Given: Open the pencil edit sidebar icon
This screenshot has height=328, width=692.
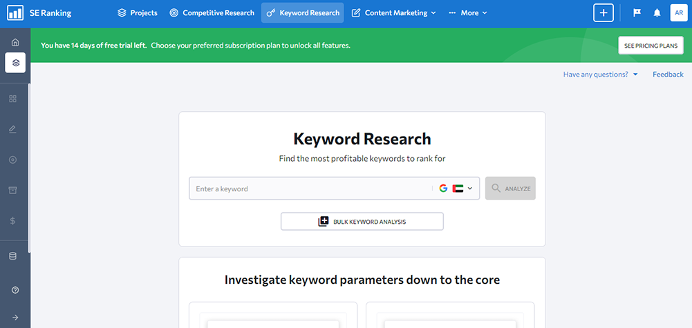Looking at the screenshot, I should tap(13, 129).
